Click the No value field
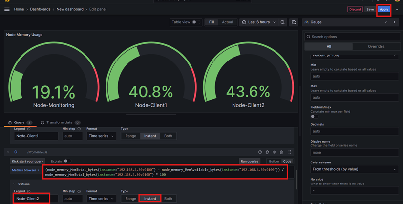Screen dimensions: 403x204 coord(355,190)
